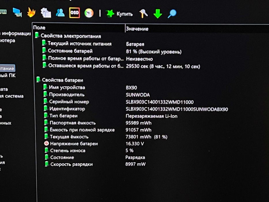This screenshot has width=269, height=202.
Task: Click the device name value BX90
Action: (131, 88)
